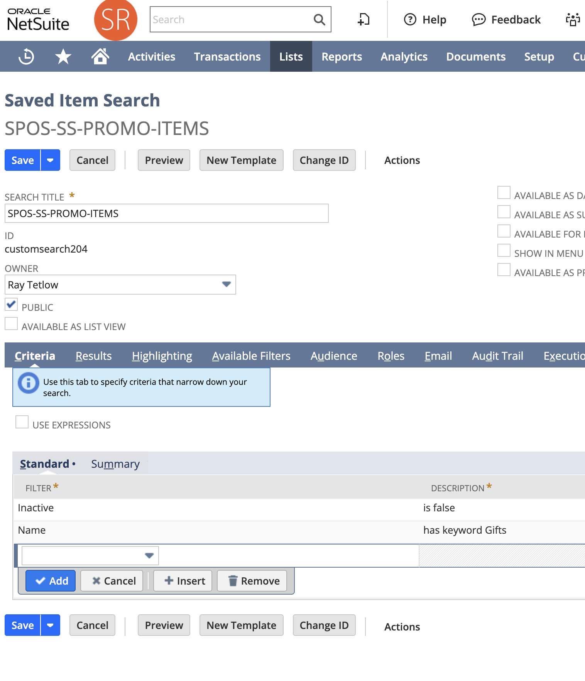Image resolution: width=585 pixels, height=681 pixels.
Task: Click the magnifying glass search icon
Action: pyautogui.click(x=319, y=19)
